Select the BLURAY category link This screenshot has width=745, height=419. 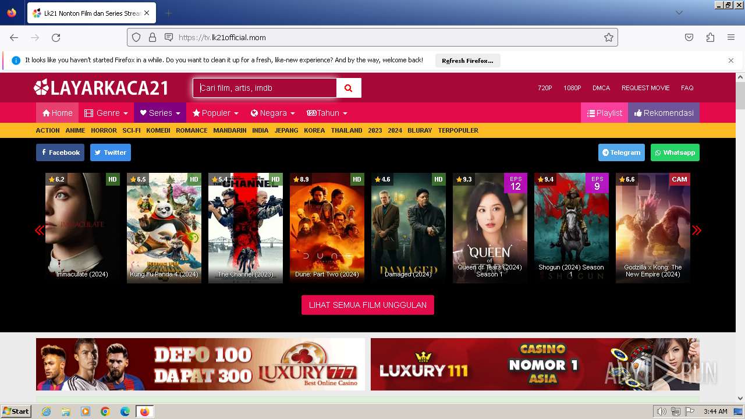[x=420, y=130]
